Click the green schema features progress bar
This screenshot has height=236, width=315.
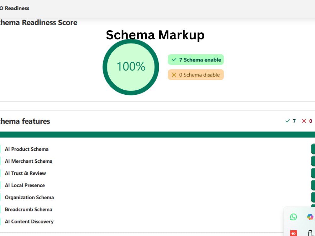click(157, 134)
